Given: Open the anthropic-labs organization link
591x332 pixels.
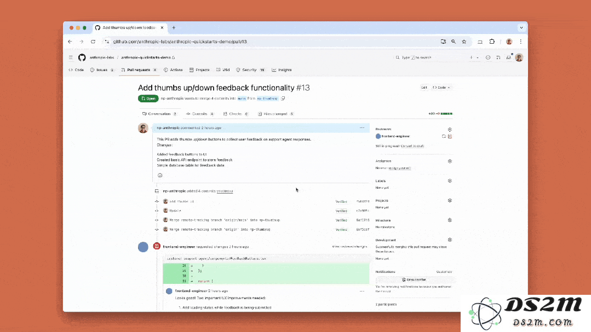Looking at the screenshot, I should (x=102, y=57).
